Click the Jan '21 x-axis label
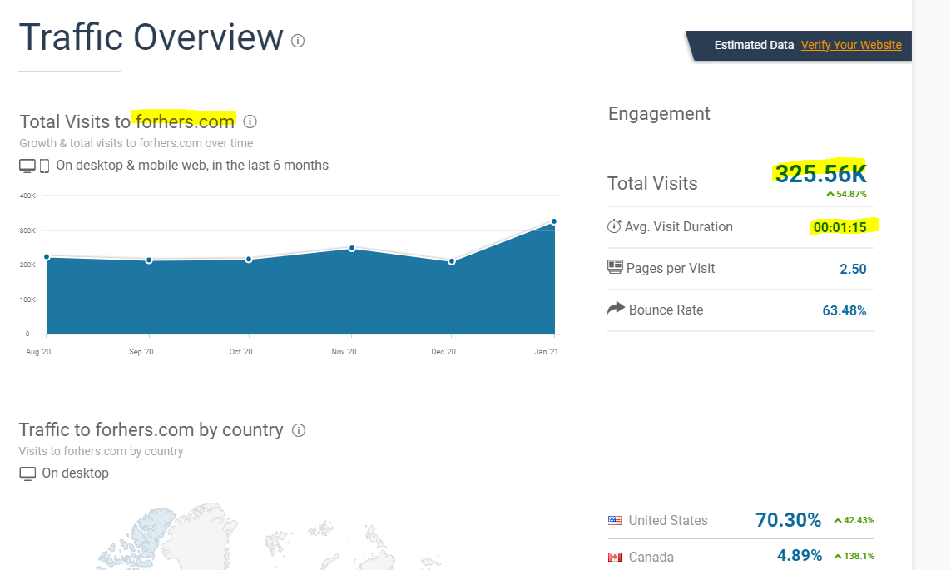Screen dimensions: 951x570 (x=546, y=352)
